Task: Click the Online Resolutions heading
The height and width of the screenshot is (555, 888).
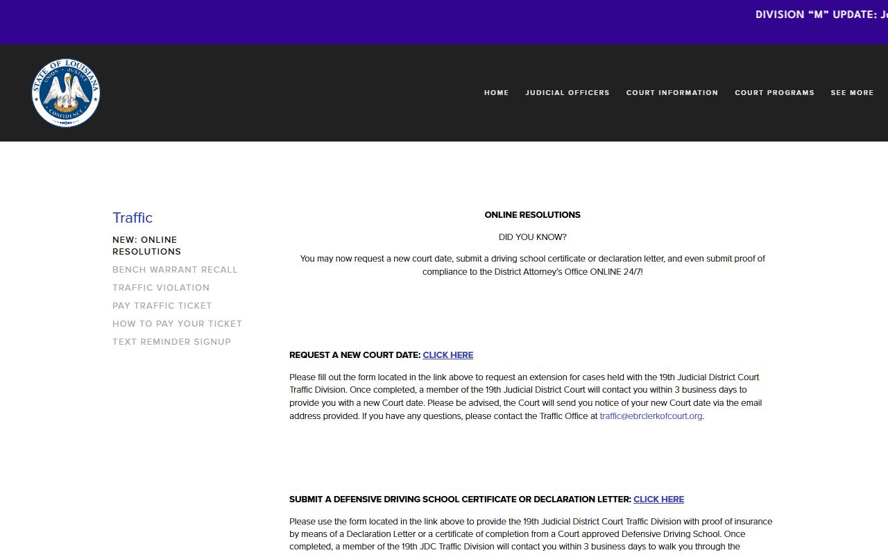Action: (532, 215)
